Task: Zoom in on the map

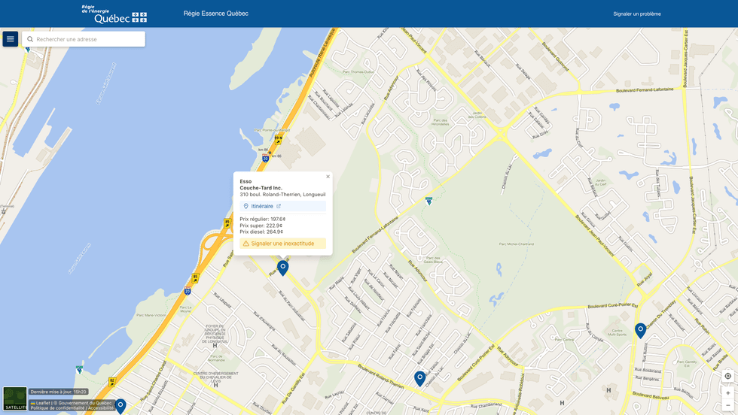Action: (x=727, y=393)
